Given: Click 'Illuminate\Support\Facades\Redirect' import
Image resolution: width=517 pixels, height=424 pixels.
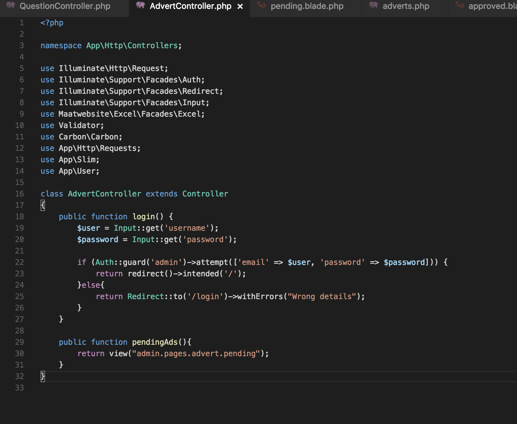Looking at the screenshot, I should click(139, 91).
